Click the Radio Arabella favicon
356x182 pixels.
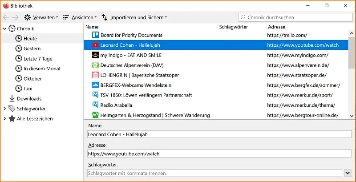point(95,105)
